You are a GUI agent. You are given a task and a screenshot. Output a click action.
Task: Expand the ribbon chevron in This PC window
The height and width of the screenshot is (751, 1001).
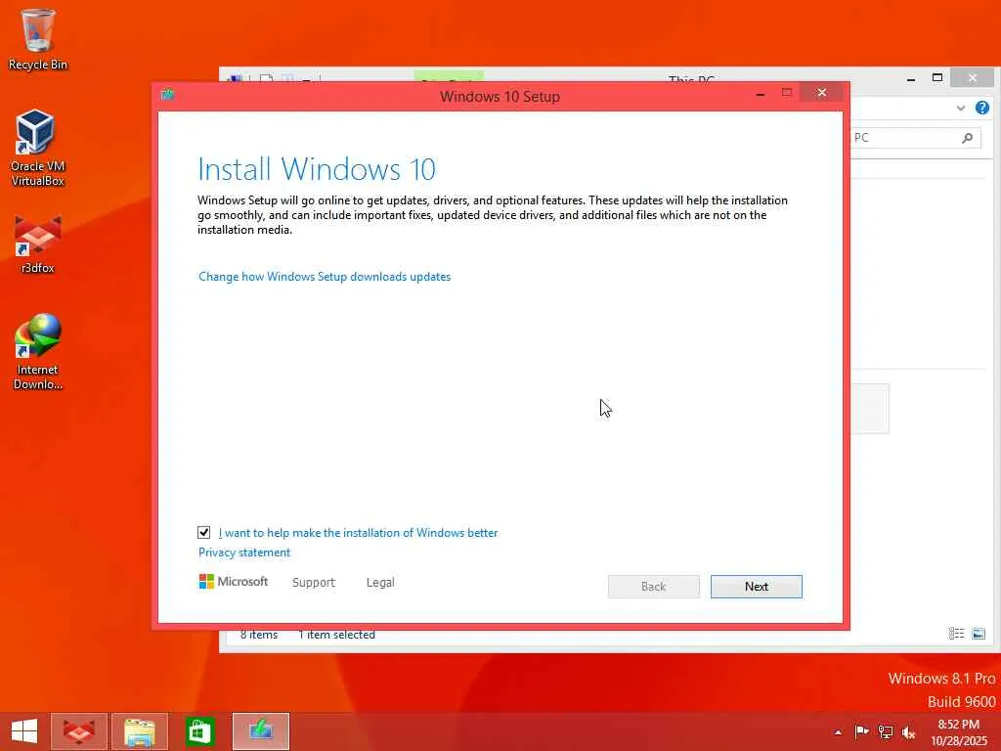click(x=961, y=108)
